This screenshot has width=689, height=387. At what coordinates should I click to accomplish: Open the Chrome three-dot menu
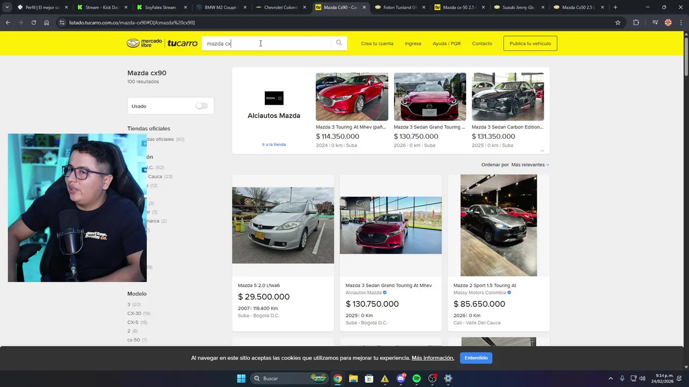681,23
